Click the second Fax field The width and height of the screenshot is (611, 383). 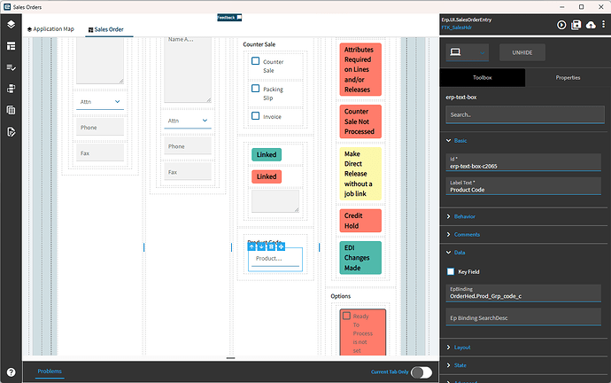pos(188,172)
